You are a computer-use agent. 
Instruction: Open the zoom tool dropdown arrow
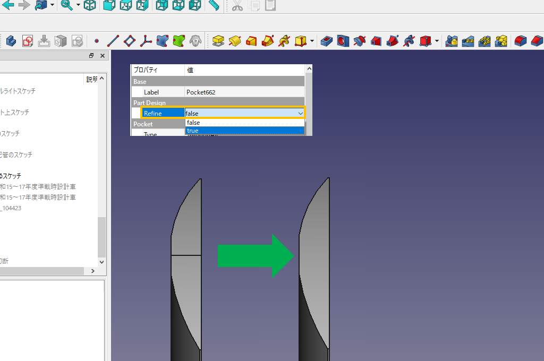78,6
